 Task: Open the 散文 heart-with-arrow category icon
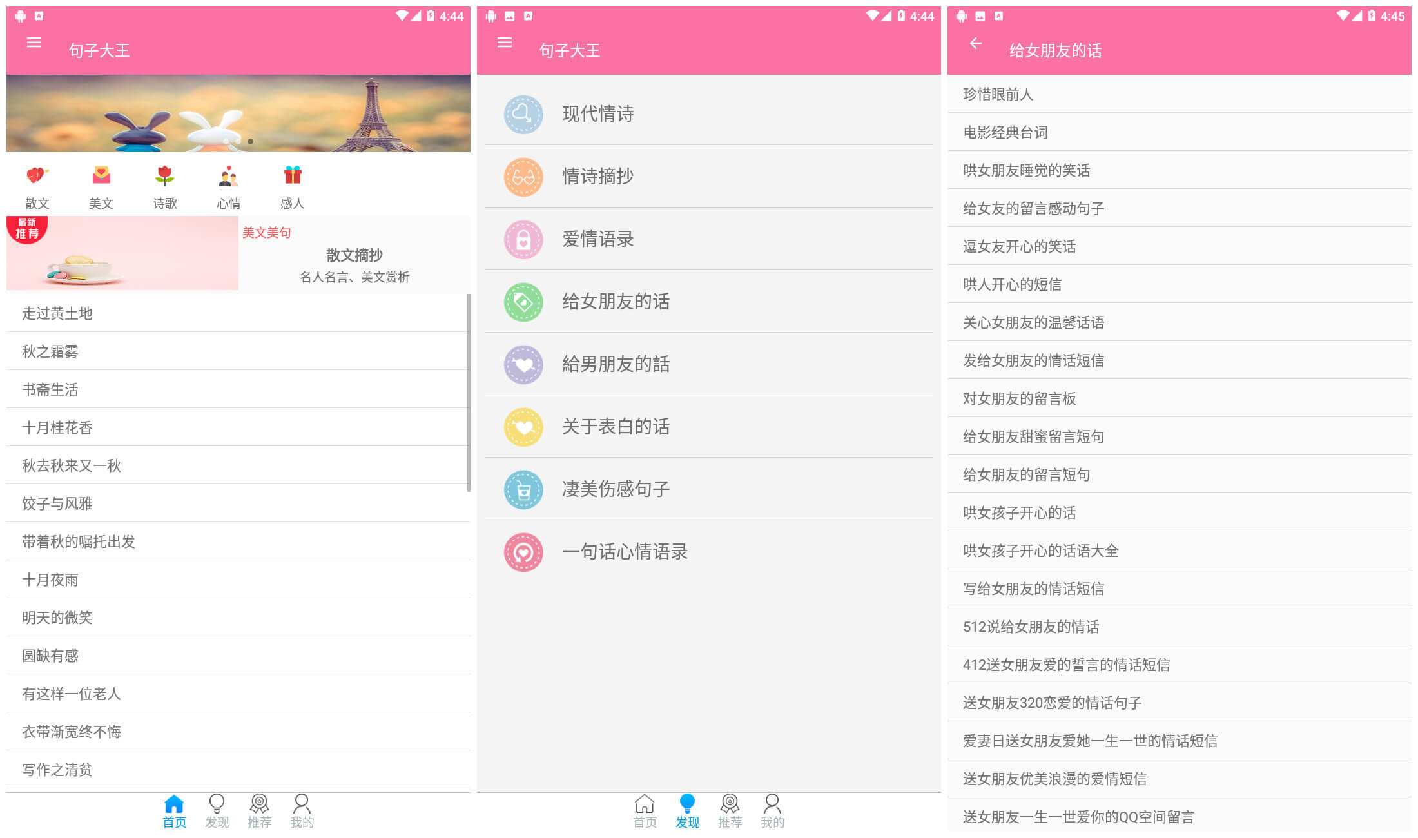pos(37,175)
